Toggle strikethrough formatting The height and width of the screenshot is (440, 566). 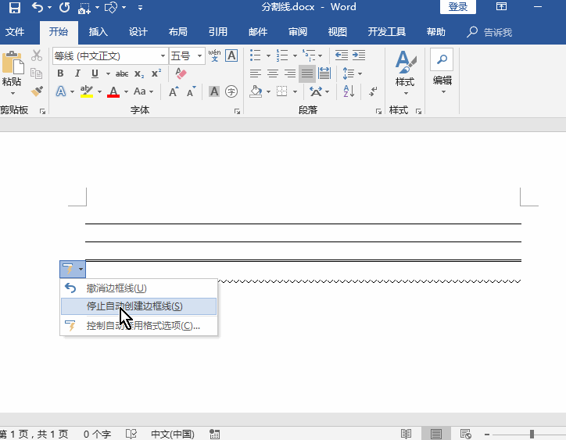[x=122, y=73]
